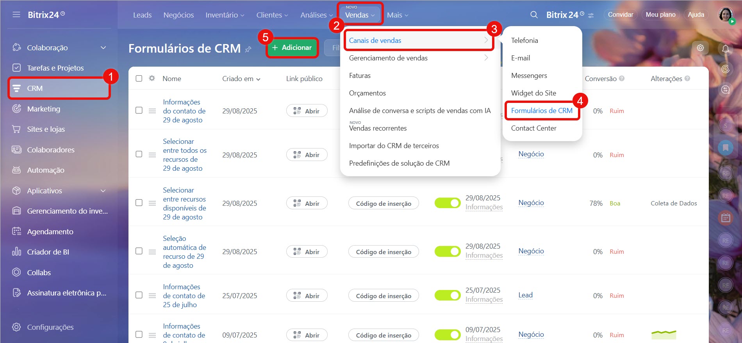Click the Collabs sidebar icon
742x343 pixels.
tap(17, 272)
